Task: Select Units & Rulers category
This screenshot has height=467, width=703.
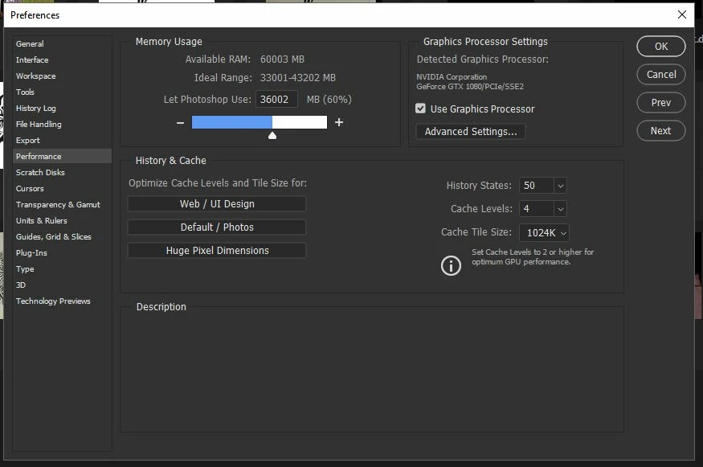Action: pyautogui.click(x=62, y=221)
